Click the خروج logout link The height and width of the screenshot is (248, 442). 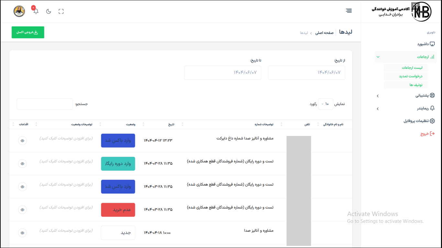(427, 134)
